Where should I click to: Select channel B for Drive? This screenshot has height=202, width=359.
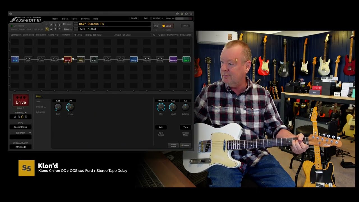click(x=19, y=117)
